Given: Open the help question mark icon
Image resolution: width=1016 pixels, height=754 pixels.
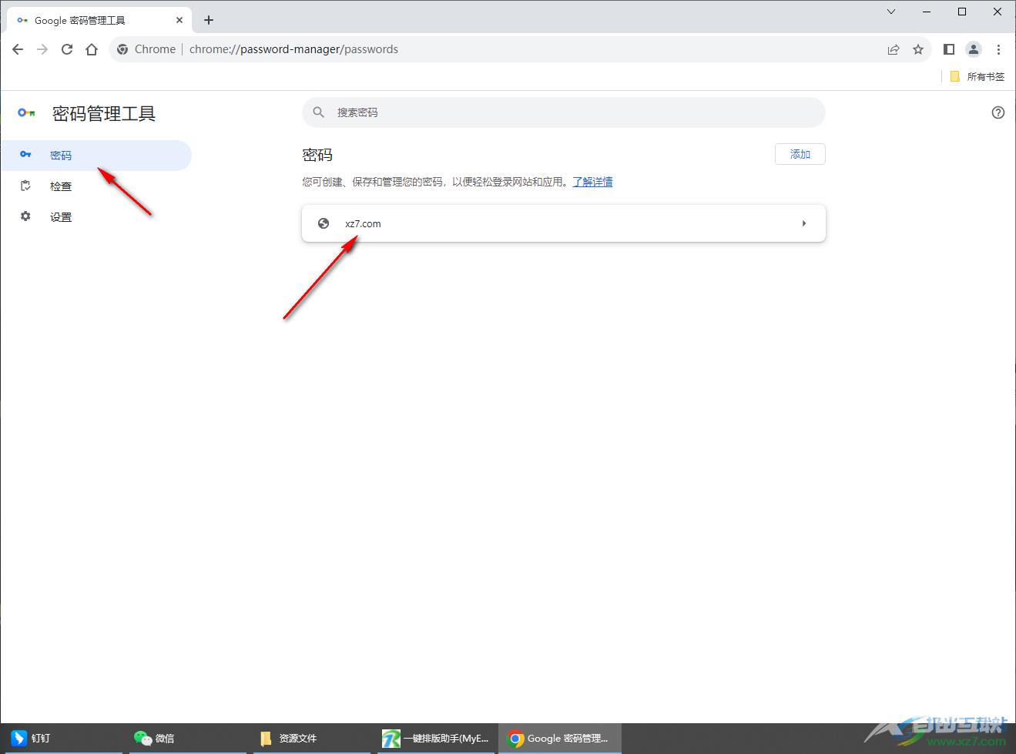Looking at the screenshot, I should click(998, 112).
